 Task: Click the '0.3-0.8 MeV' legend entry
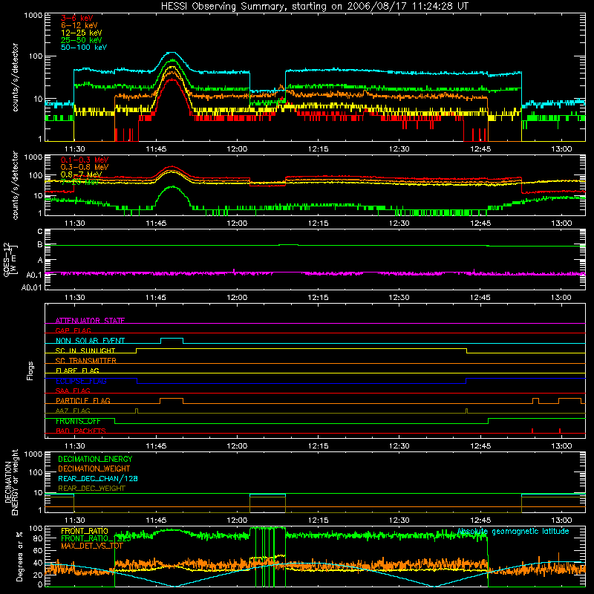point(85,167)
